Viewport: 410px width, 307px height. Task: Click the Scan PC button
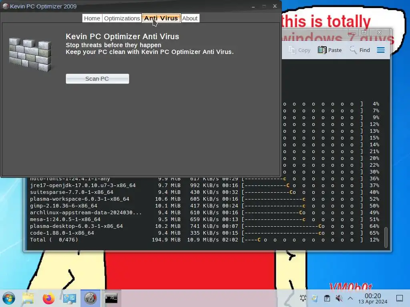pos(97,79)
